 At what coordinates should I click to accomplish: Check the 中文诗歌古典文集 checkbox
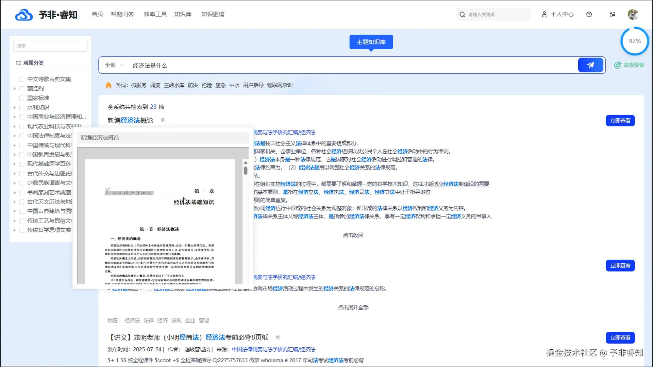click(22, 79)
